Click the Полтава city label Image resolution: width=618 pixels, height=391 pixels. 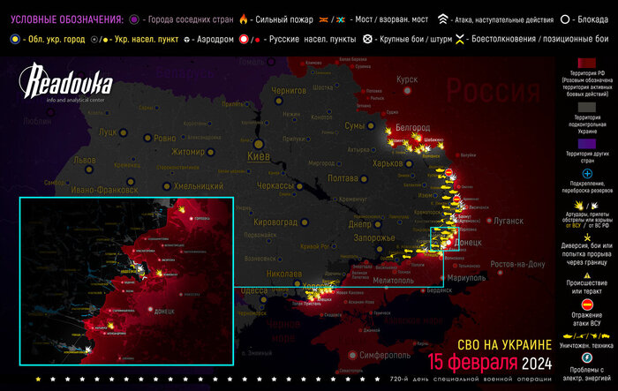[343, 178]
